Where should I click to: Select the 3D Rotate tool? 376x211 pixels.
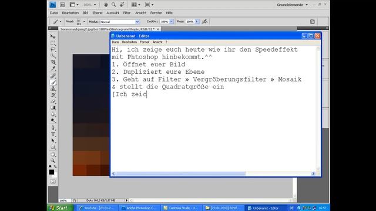(53, 154)
